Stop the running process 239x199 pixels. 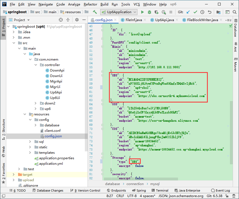pyautogui.click(x=171, y=12)
